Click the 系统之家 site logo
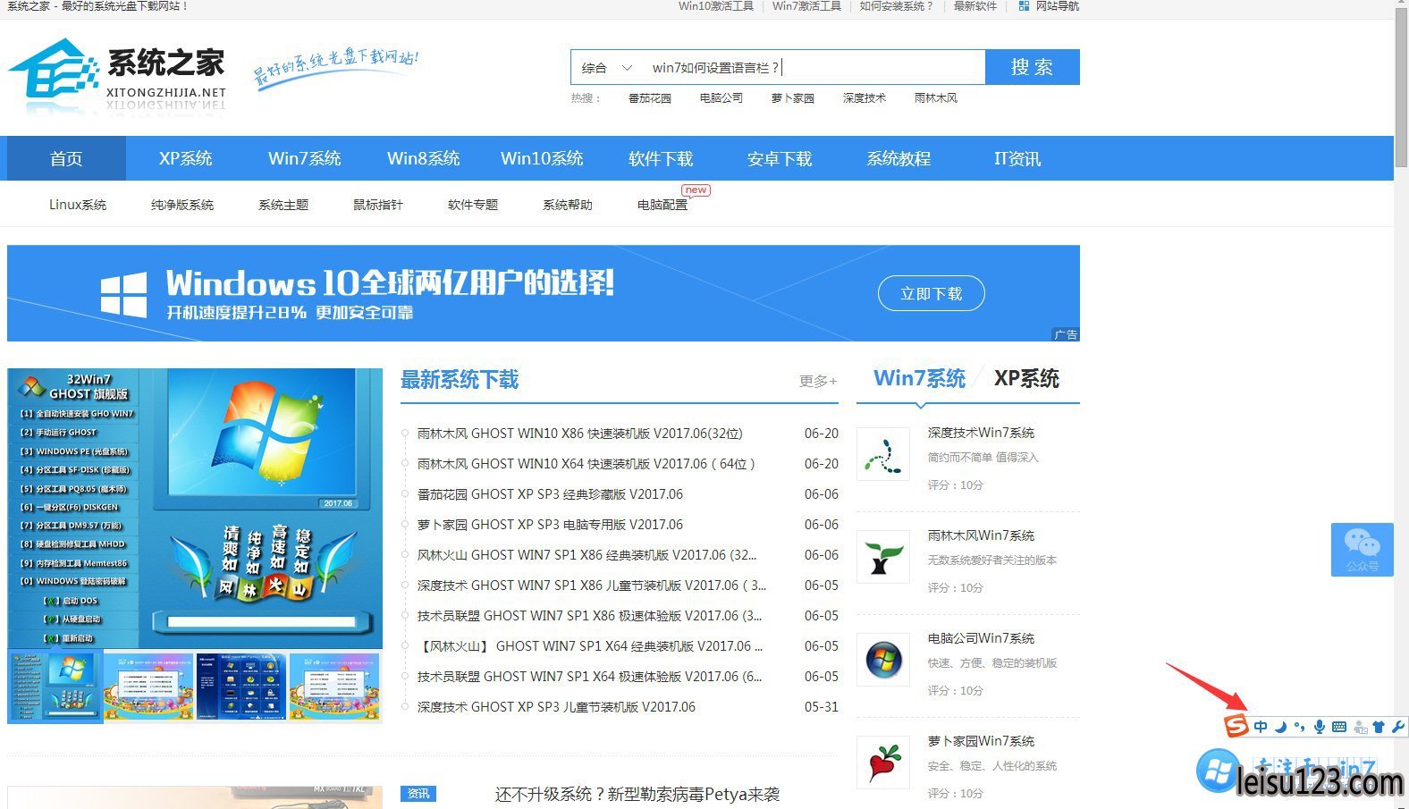This screenshot has width=1409, height=809. click(x=117, y=75)
